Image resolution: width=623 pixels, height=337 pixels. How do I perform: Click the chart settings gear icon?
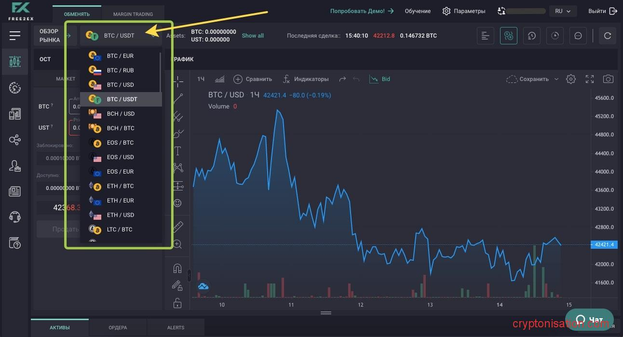tap(571, 79)
